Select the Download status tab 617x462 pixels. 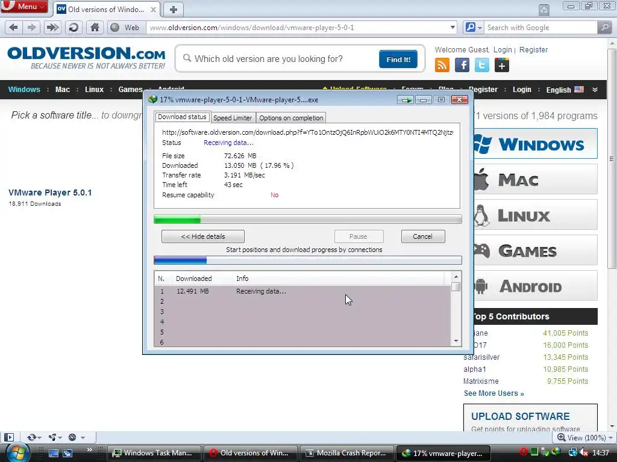(182, 117)
